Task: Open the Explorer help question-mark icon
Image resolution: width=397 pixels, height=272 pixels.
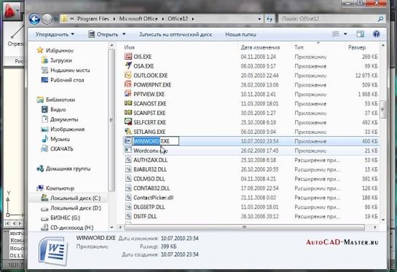Action: pyautogui.click(x=376, y=34)
